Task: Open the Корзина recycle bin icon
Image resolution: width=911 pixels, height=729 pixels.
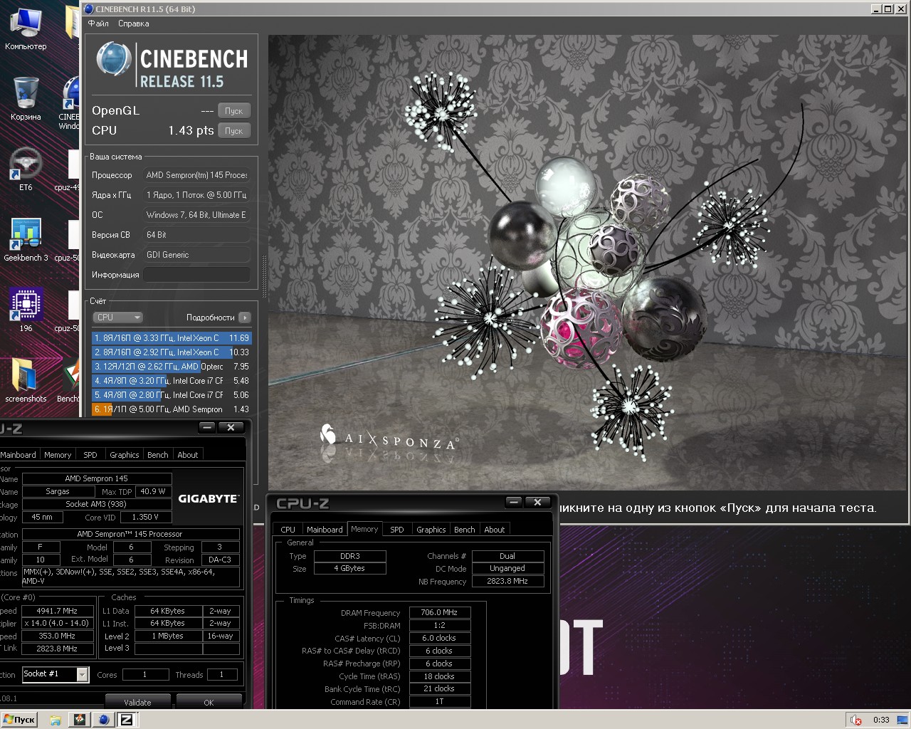Action: (x=26, y=98)
